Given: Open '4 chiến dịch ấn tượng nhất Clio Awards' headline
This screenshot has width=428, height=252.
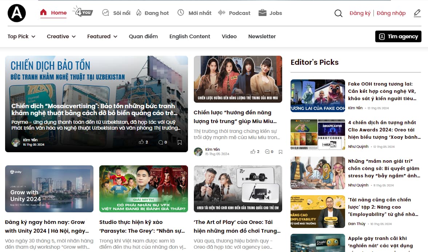Looking at the screenshot, I should point(384,130).
